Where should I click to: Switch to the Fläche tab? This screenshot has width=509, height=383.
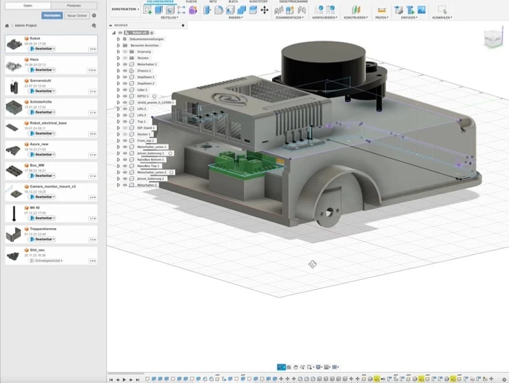[x=192, y=2]
